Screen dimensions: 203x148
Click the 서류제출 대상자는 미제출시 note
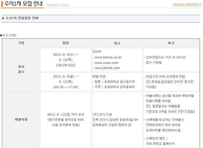(x=165, y=120)
